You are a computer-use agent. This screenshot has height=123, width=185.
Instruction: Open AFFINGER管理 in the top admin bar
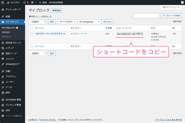coord(56,2)
